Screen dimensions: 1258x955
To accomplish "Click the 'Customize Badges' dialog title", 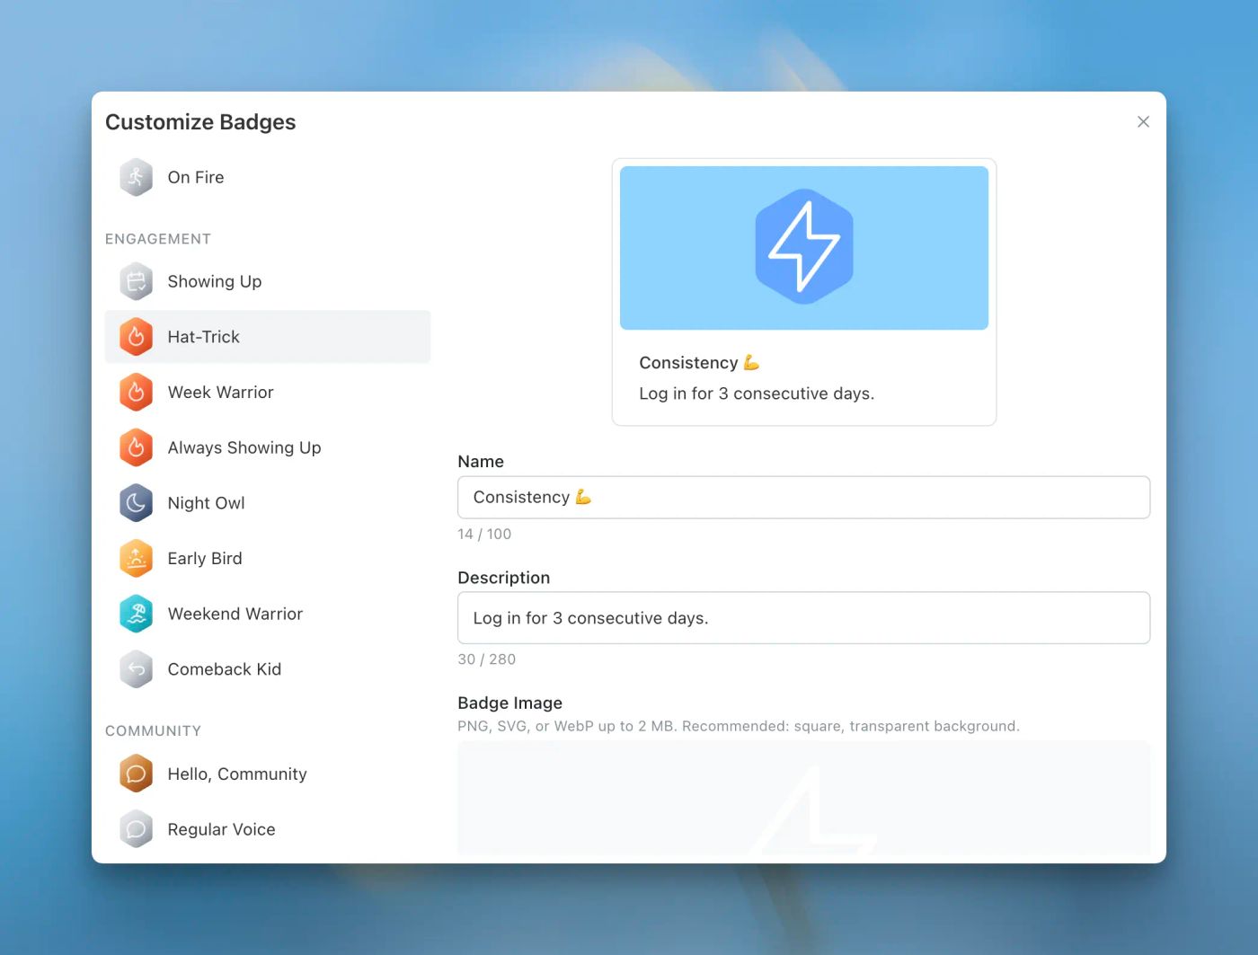I will point(200,122).
